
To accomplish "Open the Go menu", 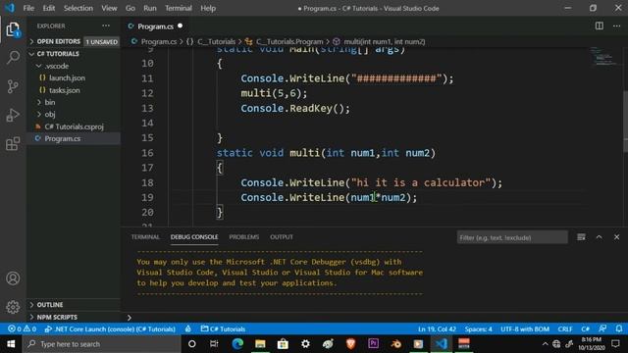I will pos(131,8).
